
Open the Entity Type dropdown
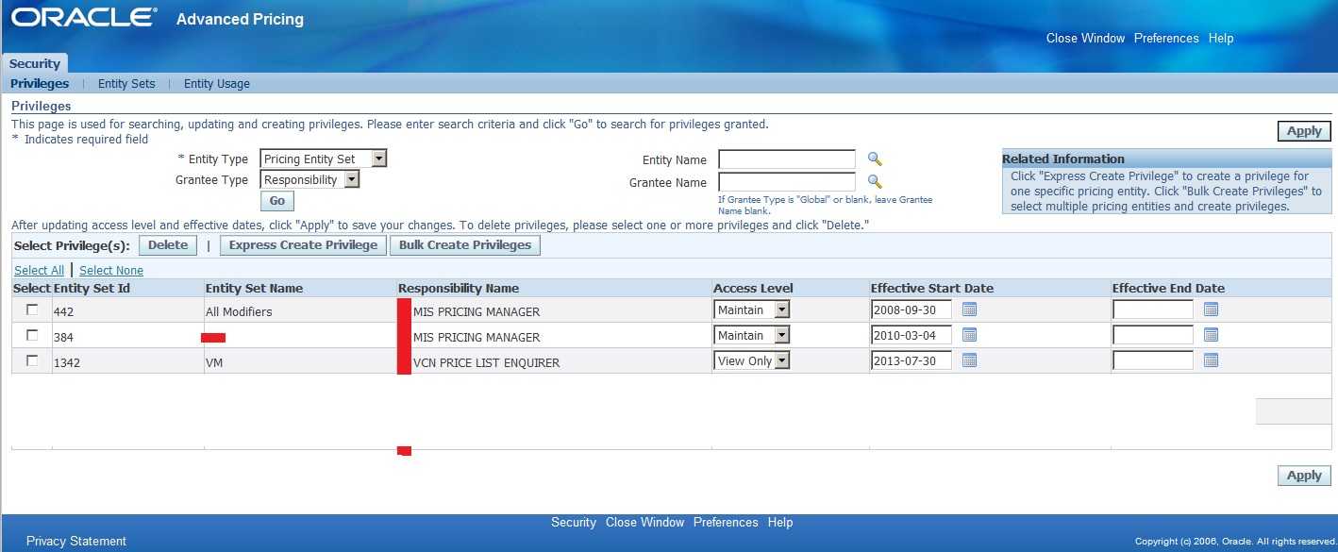324,159
